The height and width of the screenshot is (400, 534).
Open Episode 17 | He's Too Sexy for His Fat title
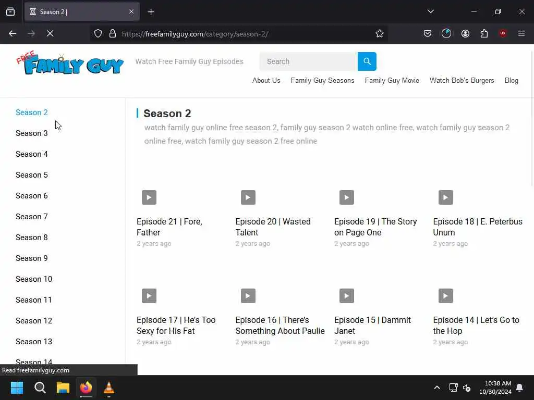click(x=176, y=326)
